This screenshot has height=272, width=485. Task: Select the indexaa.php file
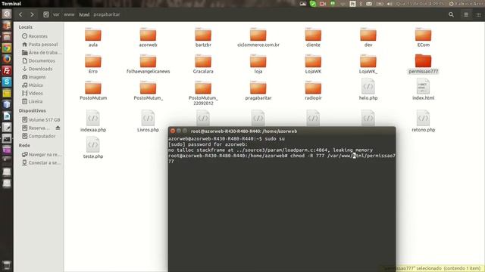point(93,121)
